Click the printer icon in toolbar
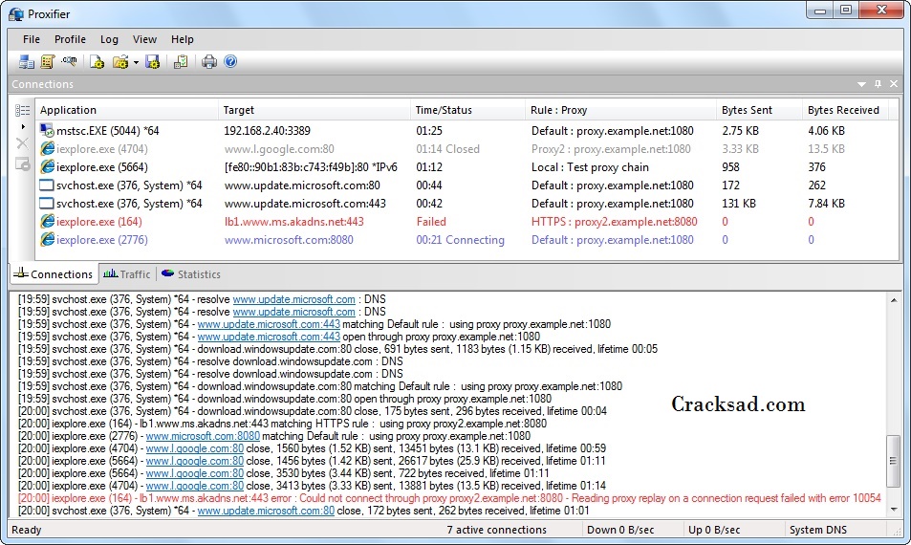Image resolution: width=911 pixels, height=545 pixels. coord(209,61)
